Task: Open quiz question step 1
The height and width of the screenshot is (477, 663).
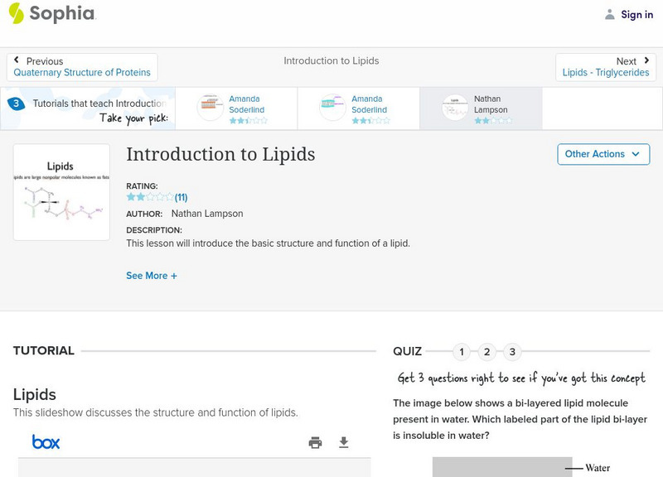Action: pyautogui.click(x=461, y=352)
